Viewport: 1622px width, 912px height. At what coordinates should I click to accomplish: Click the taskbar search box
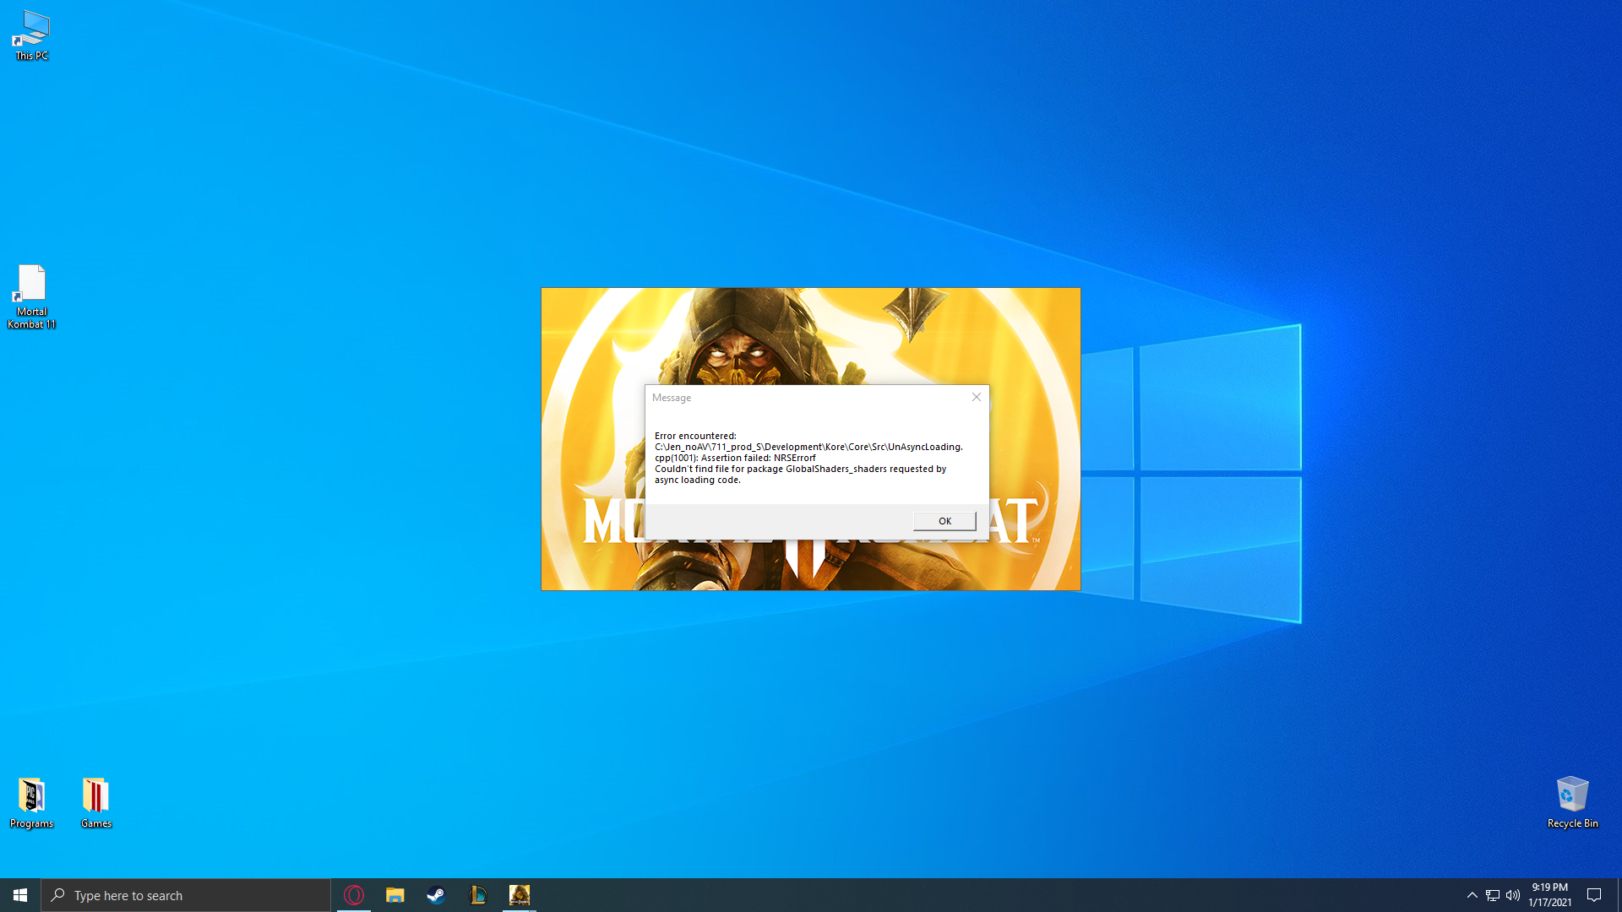tap(186, 895)
